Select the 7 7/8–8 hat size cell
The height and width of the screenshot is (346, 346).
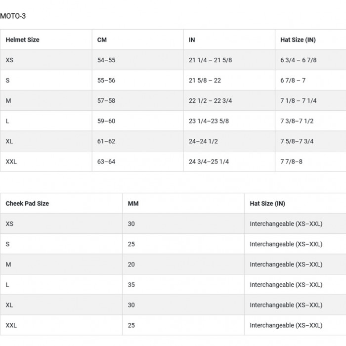[x=291, y=162]
